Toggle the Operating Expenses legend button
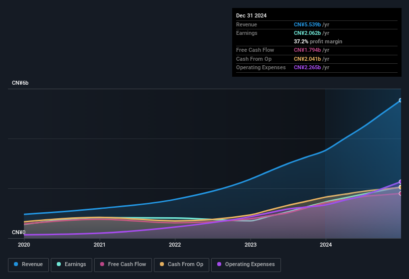The width and height of the screenshot is (409, 279). tap(246, 265)
